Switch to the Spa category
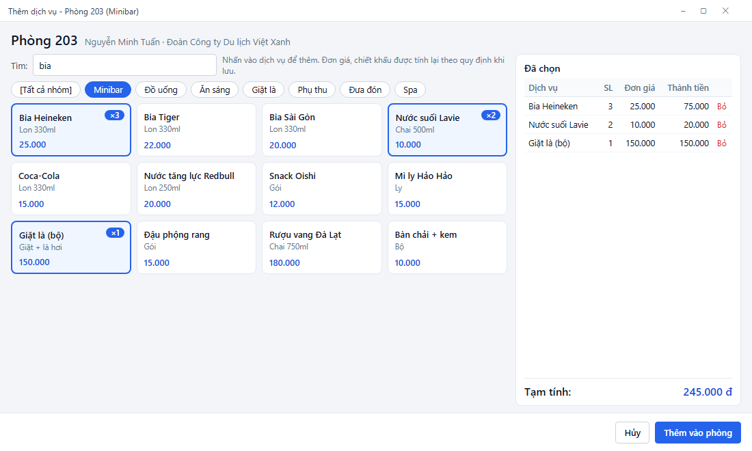 pos(410,90)
